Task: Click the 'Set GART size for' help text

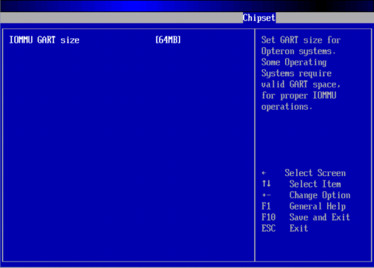Action: (301, 40)
